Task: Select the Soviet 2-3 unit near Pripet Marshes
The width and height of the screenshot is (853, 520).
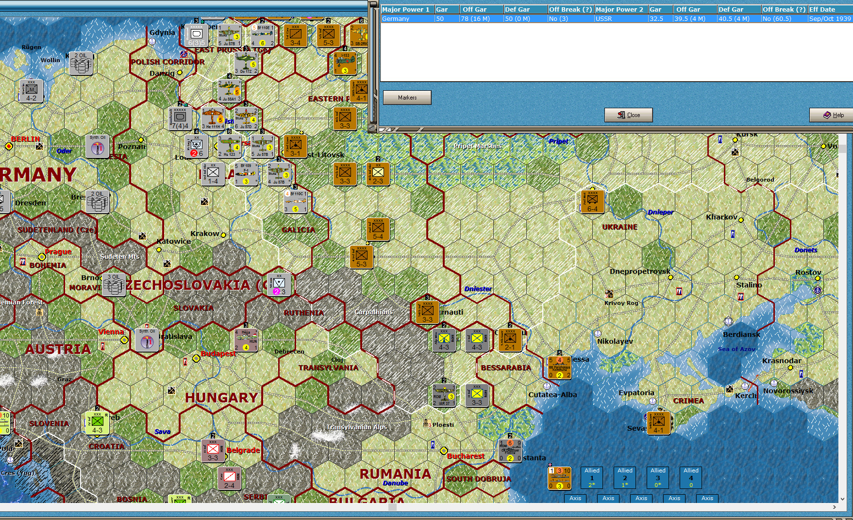Action: pos(378,174)
